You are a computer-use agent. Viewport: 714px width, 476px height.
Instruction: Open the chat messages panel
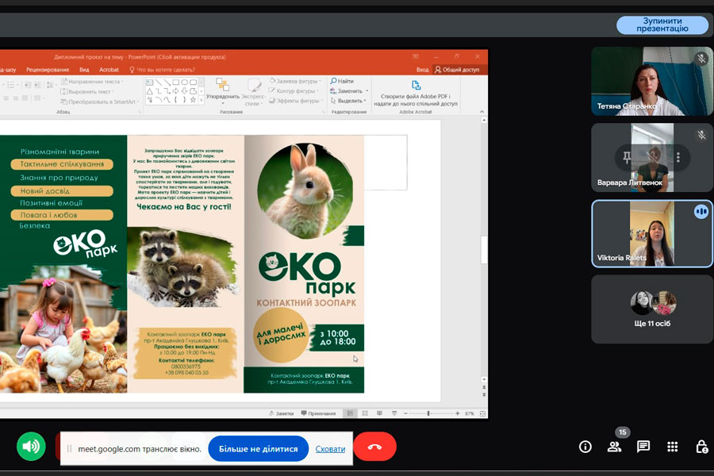pyautogui.click(x=643, y=447)
